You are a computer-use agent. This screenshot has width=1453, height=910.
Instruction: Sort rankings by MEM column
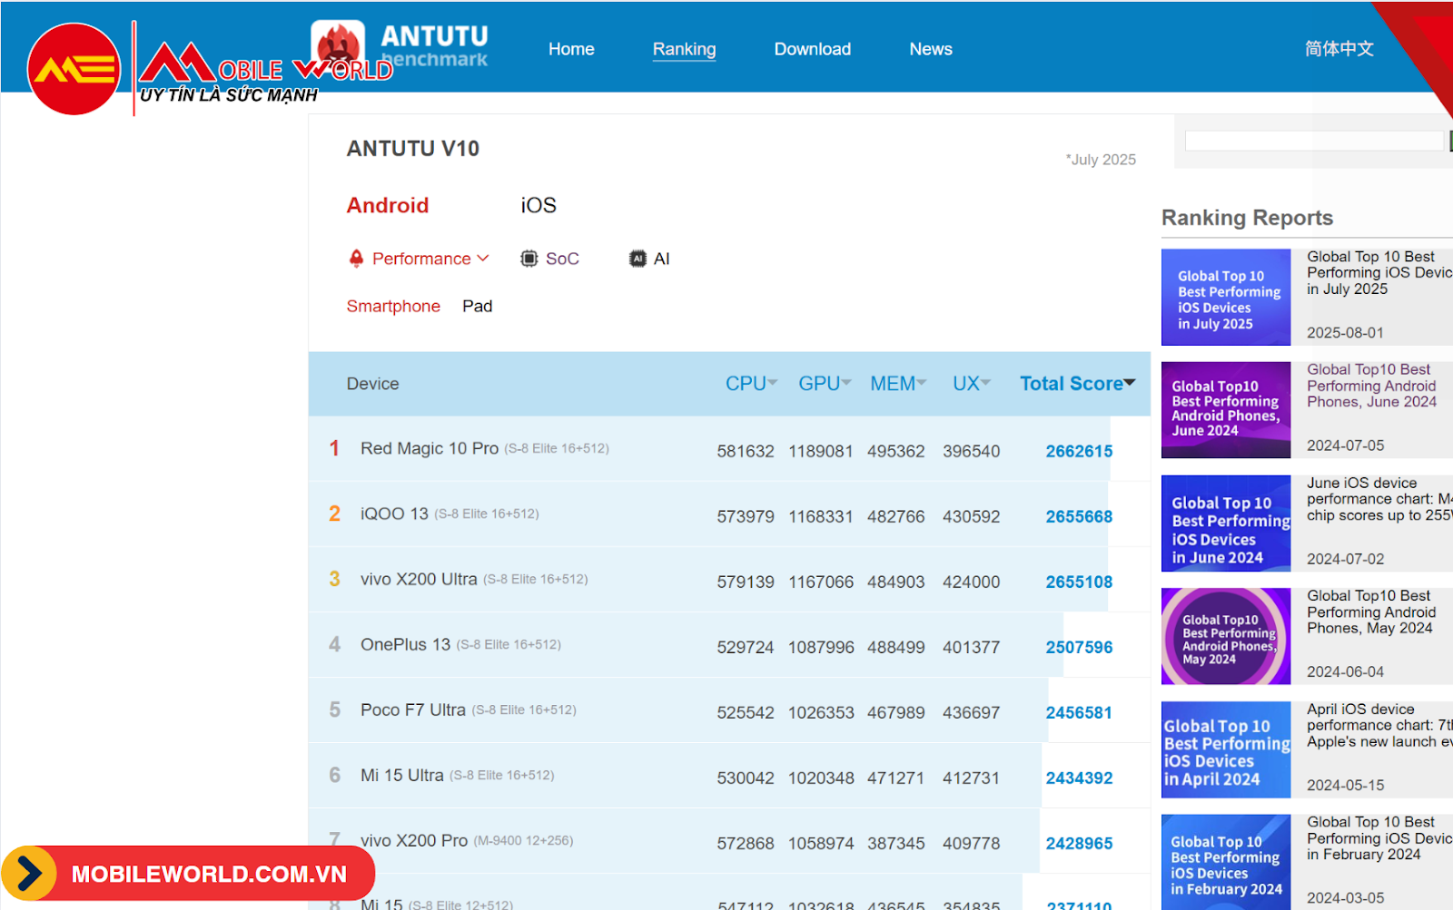(x=897, y=384)
